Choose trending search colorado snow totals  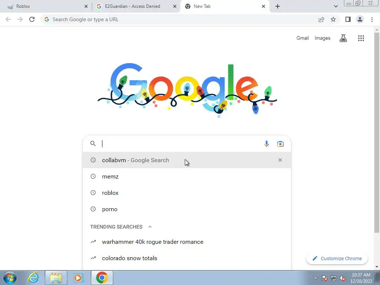pyautogui.click(x=187, y=258)
